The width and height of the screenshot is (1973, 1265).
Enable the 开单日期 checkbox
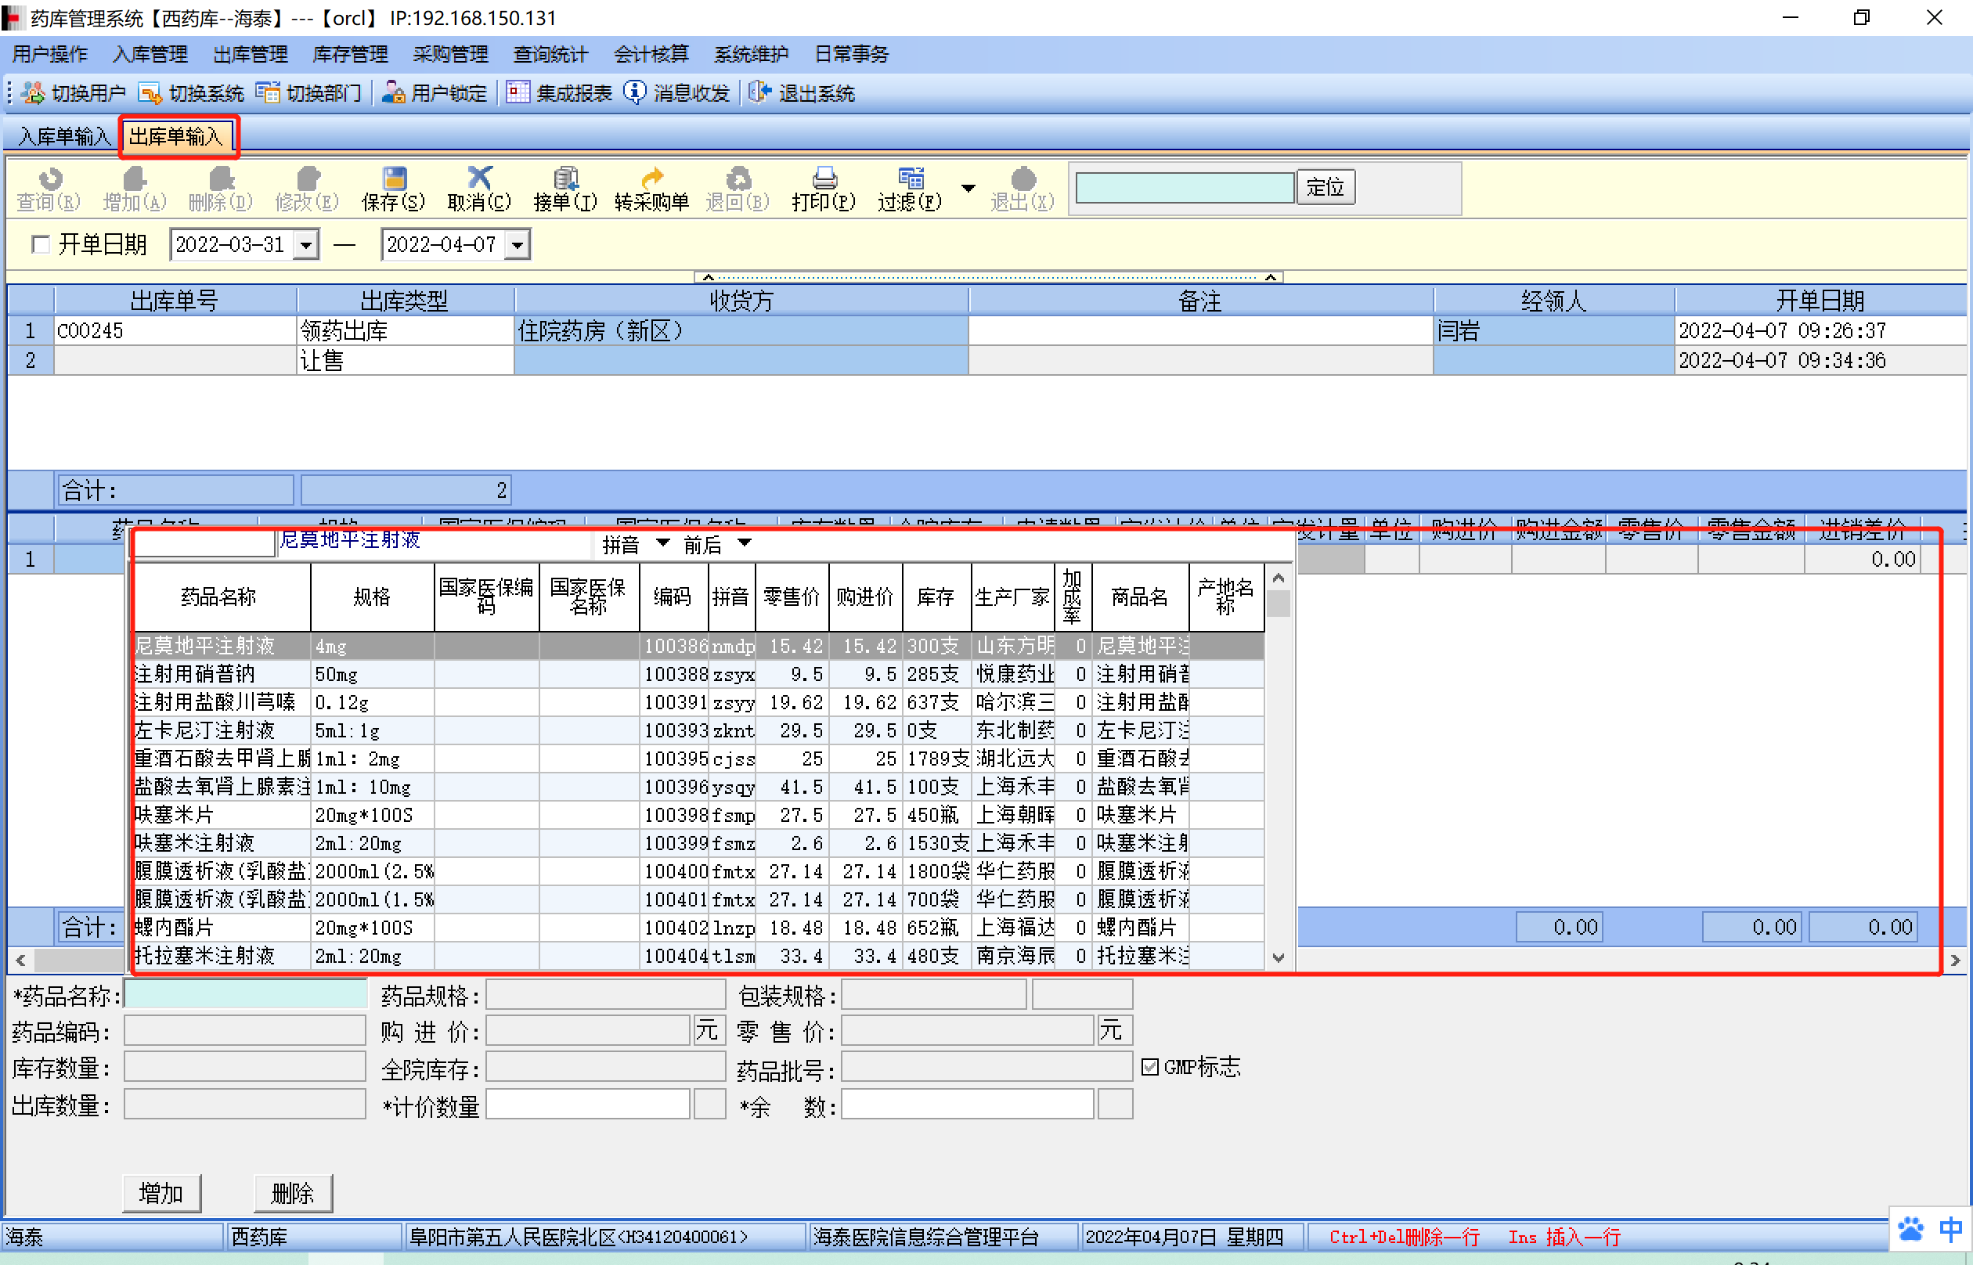40,244
